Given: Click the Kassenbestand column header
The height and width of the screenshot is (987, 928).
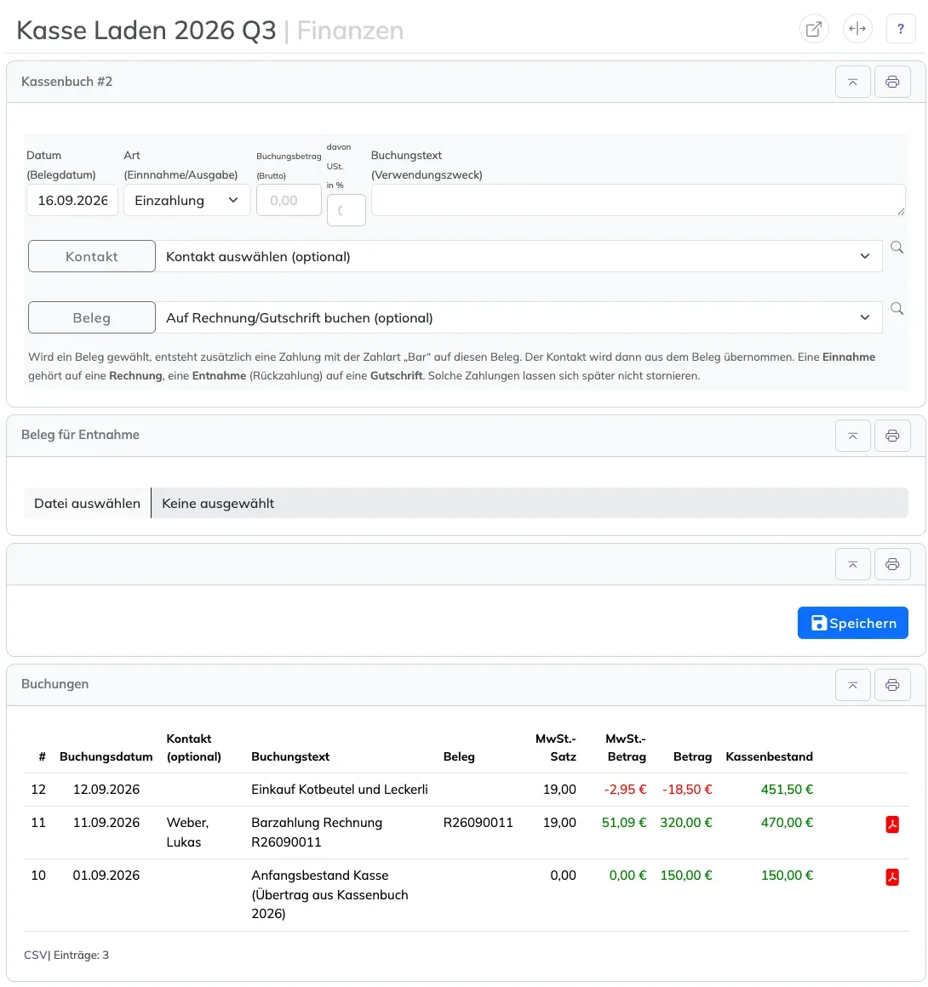Looking at the screenshot, I should coord(769,756).
